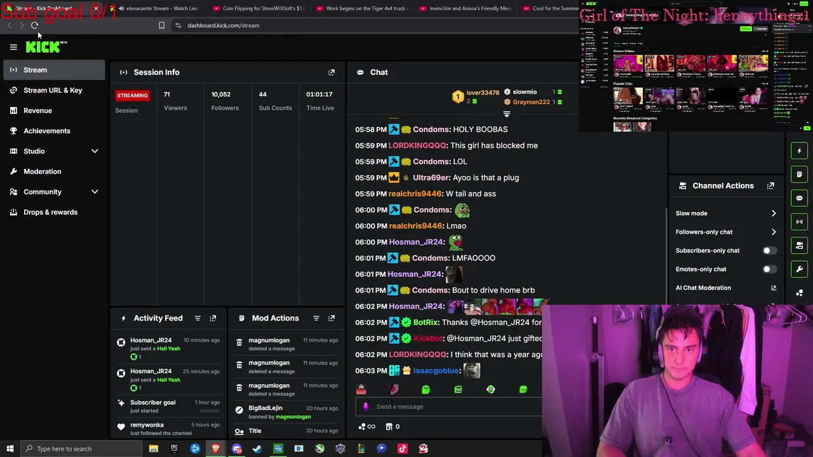The image size is (813, 457).
Task: Click Ultra69er username in chat
Action: pos(431,178)
